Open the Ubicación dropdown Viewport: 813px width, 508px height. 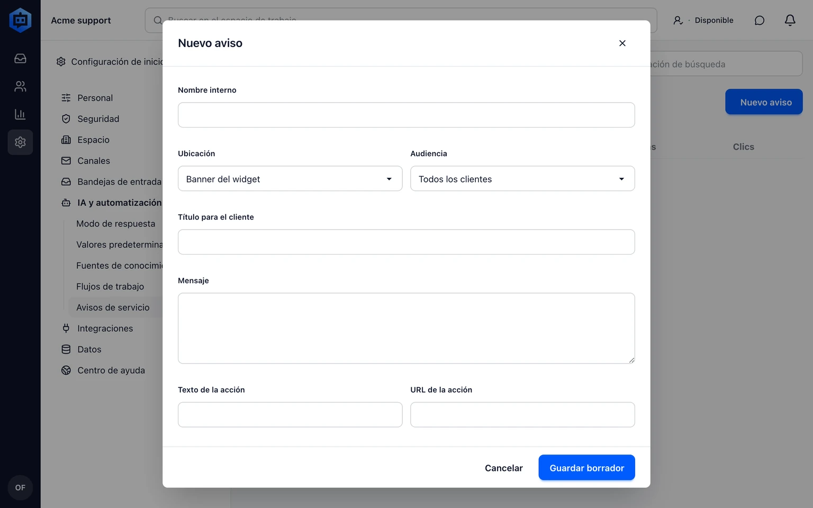tap(290, 179)
